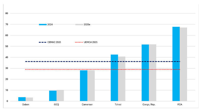Select Cameroun's blue 2024 bar
Screen dimensions: 199x112
click(84, 86)
